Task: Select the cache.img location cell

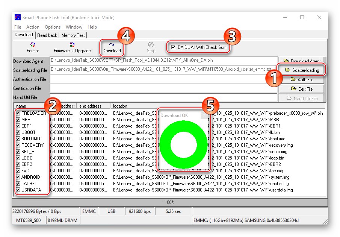Action: [x=201, y=184]
